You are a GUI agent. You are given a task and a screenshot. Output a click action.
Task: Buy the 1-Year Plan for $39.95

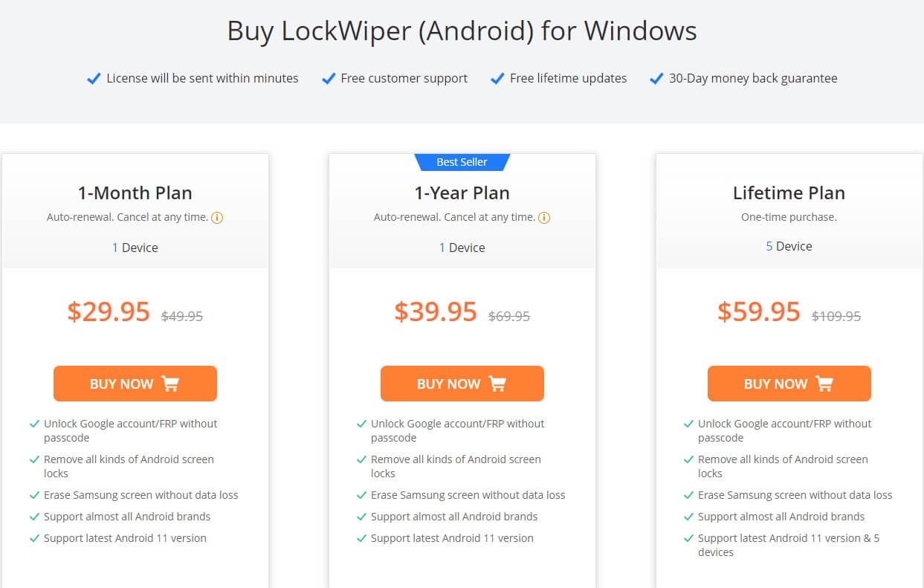point(462,384)
